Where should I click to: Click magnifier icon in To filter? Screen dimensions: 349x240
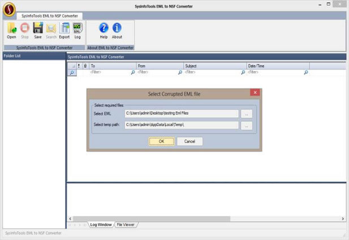tap(133, 72)
